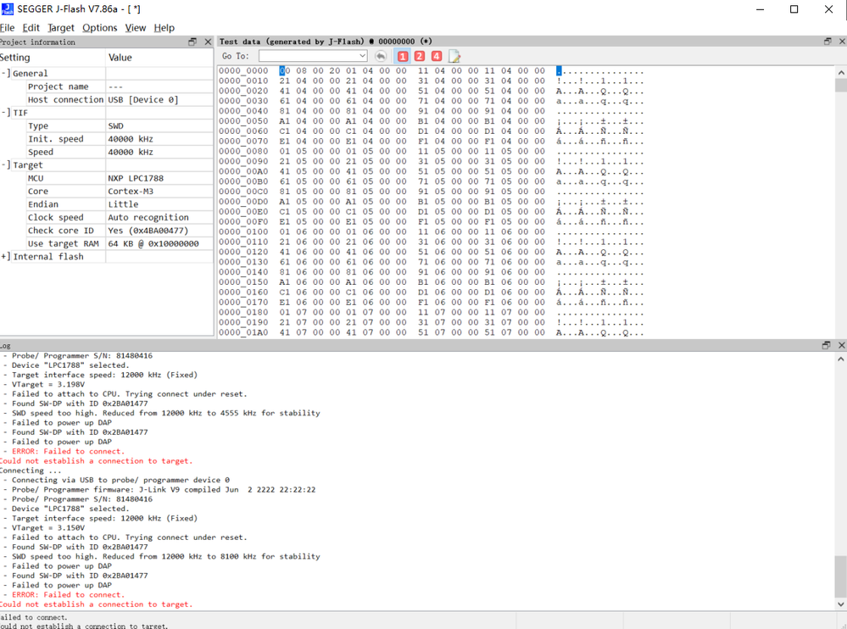Select the Host connection row
Image resolution: width=847 pixels, height=629 pixels.
(x=107, y=99)
